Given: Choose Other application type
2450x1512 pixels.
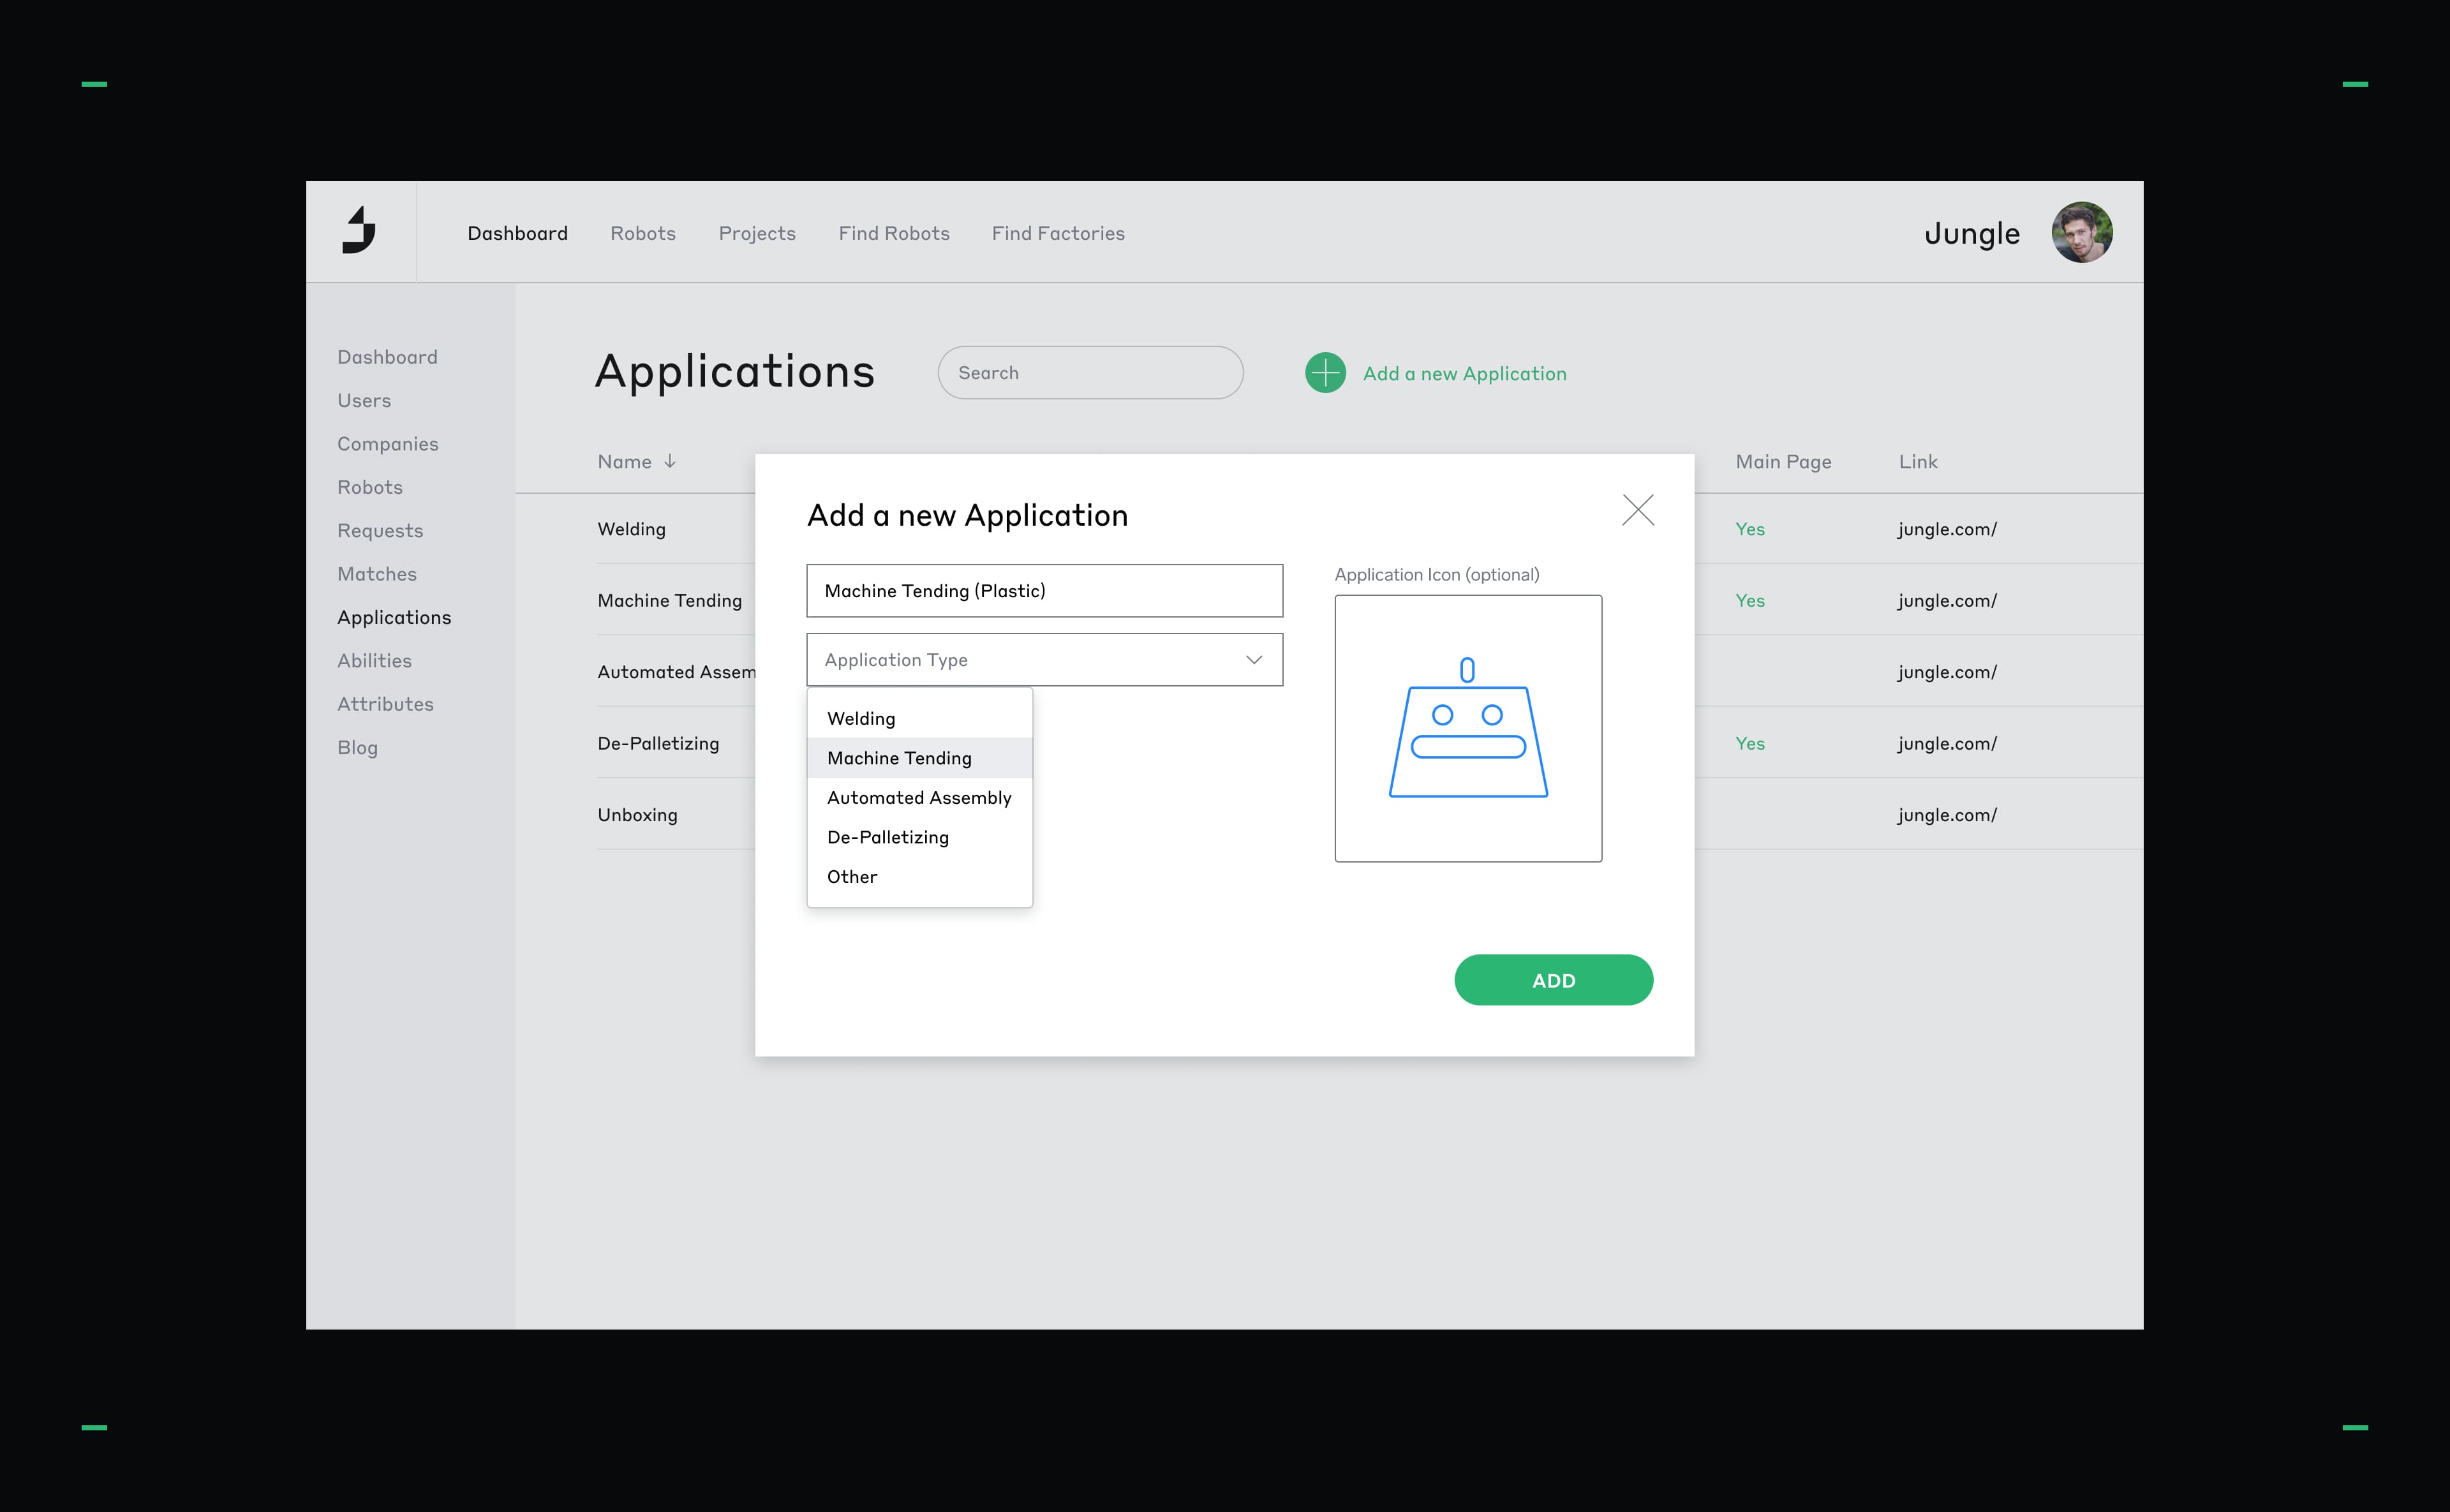Looking at the screenshot, I should tap(851, 876).
